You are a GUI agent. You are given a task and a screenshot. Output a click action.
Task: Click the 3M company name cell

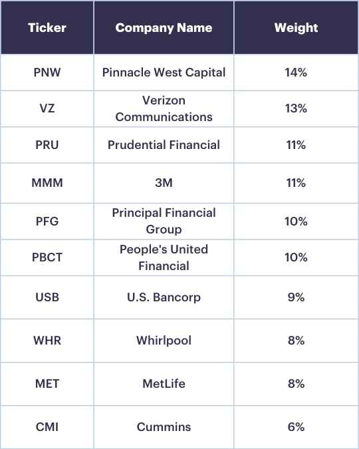[x=164, y=183]
